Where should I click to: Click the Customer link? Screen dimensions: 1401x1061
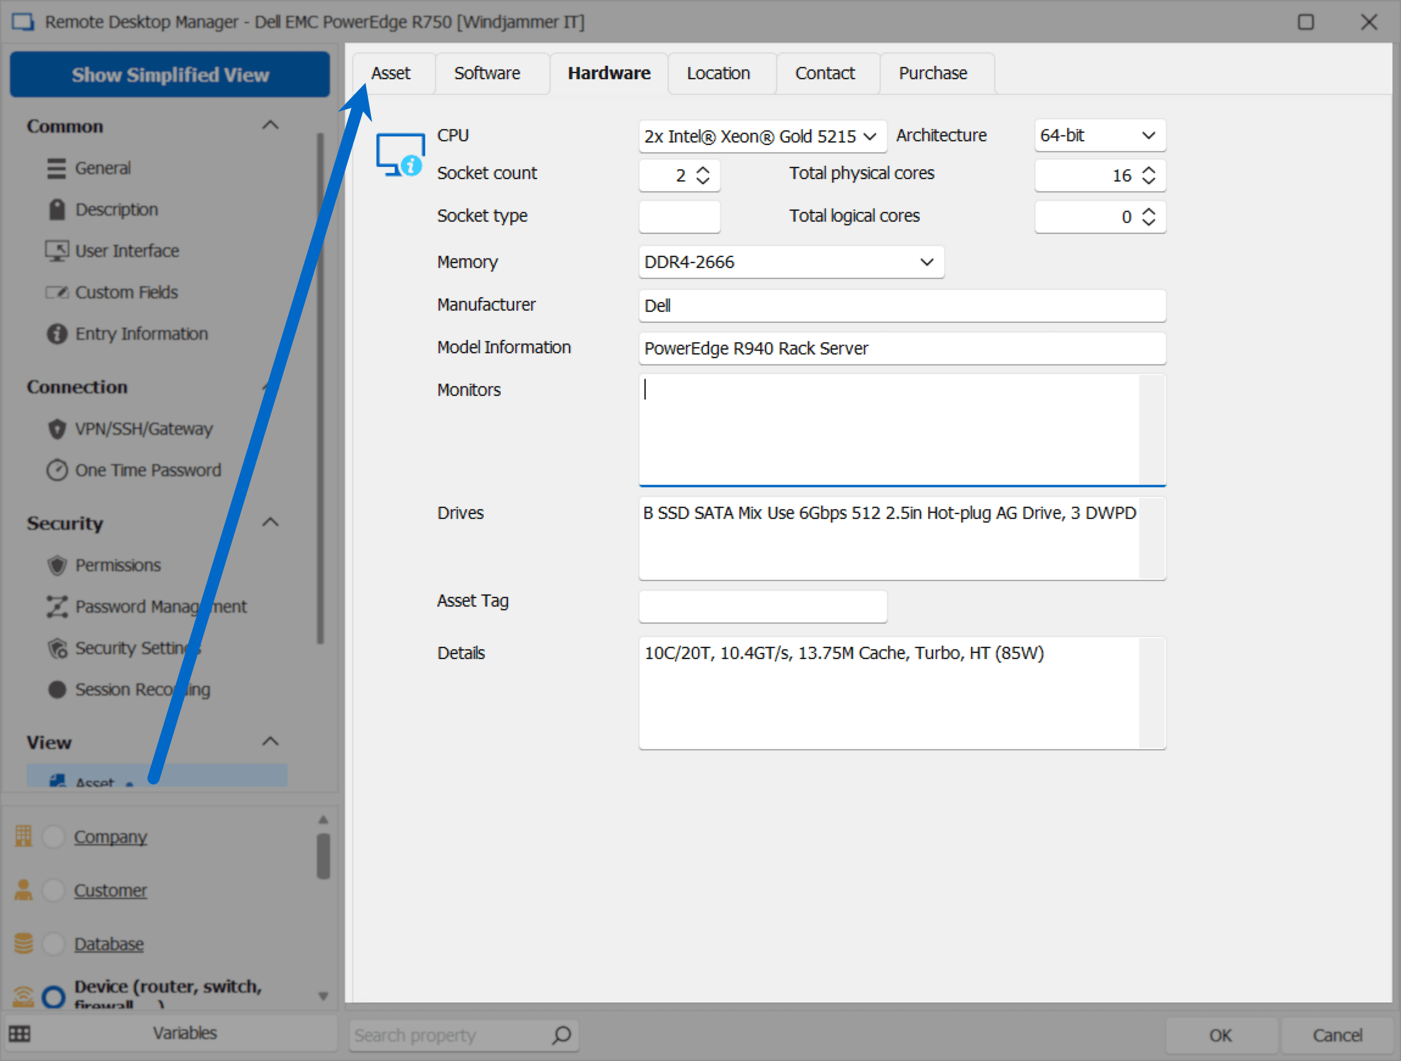pos(110,890)
